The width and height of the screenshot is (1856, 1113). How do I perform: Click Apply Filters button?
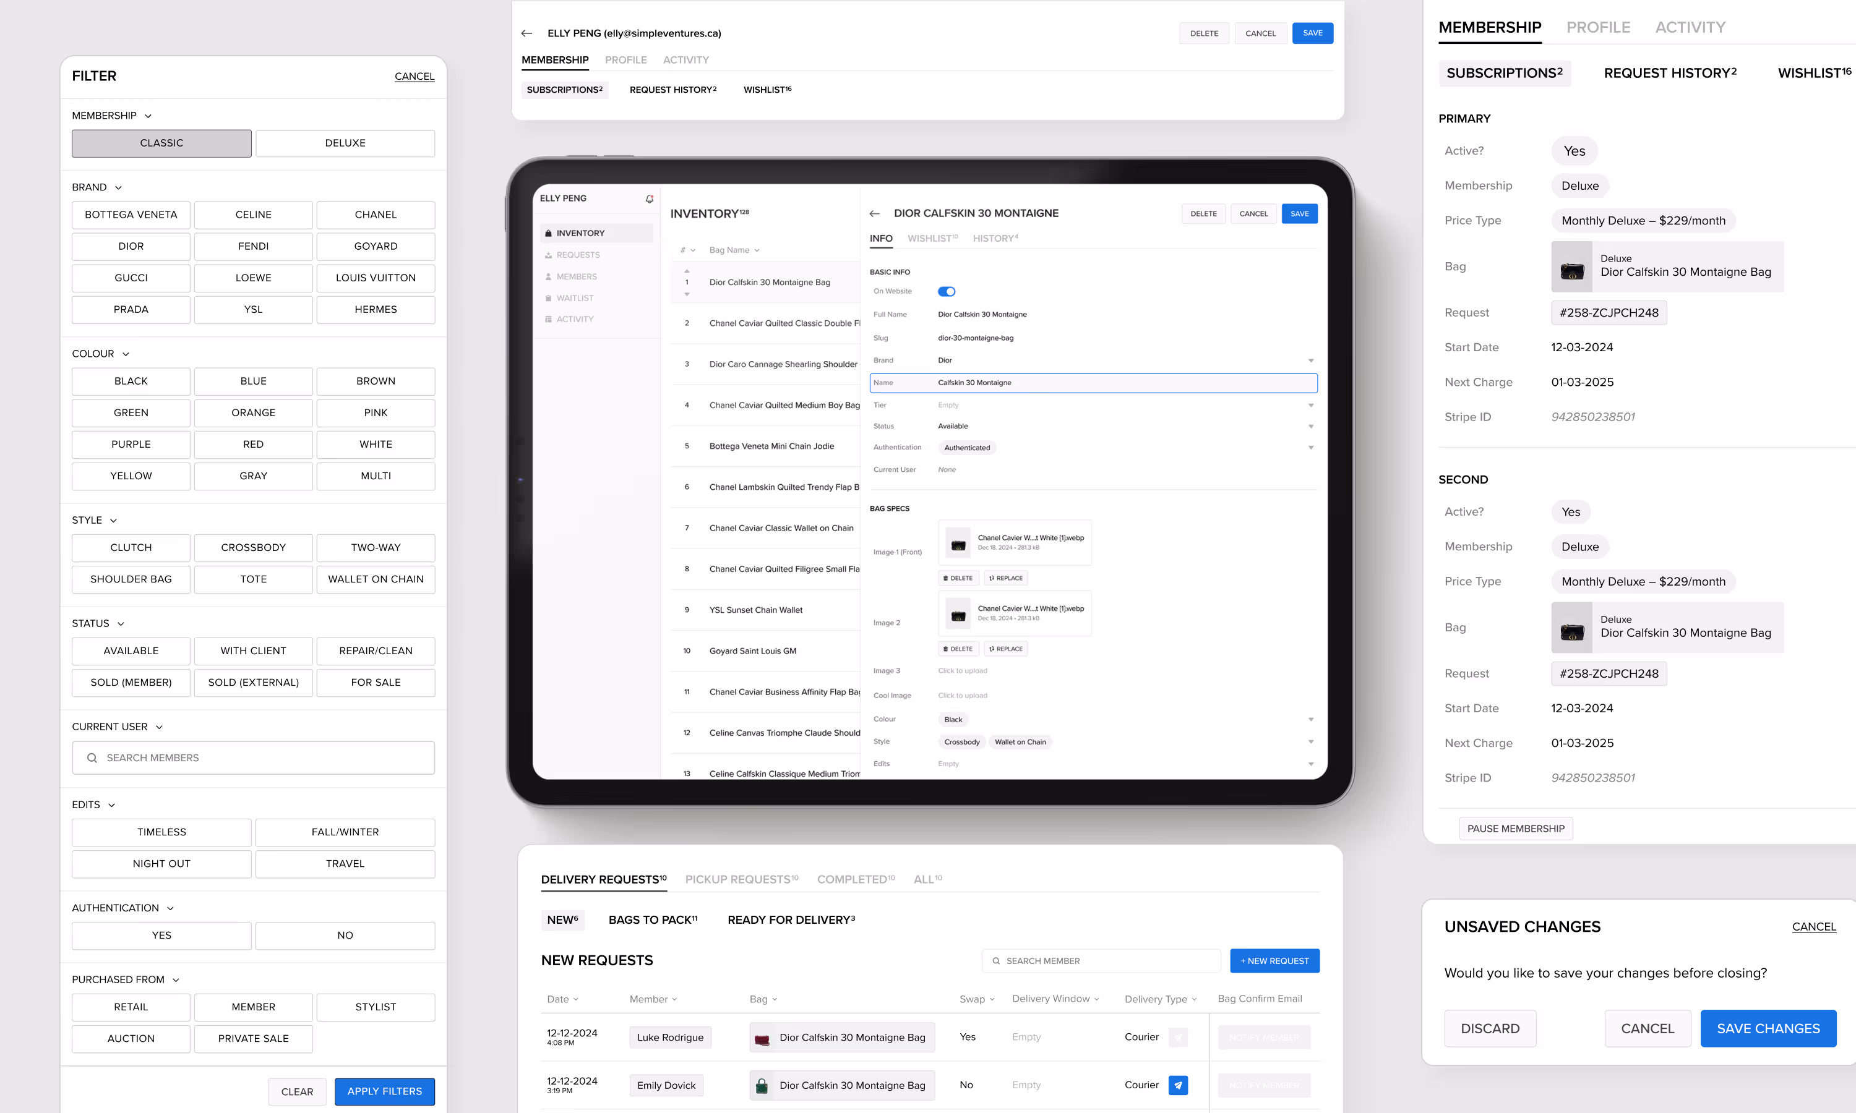click(384, 1091)
